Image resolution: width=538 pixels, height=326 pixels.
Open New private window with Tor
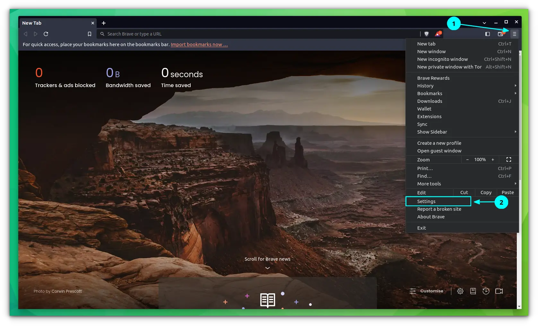click(x=462, y=67)
